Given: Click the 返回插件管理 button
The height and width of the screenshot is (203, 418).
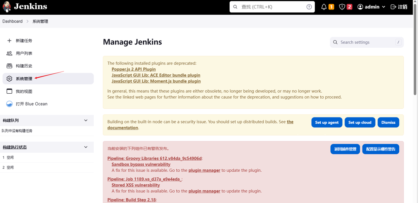Looking at the screenshot, I should pos(345,149).
